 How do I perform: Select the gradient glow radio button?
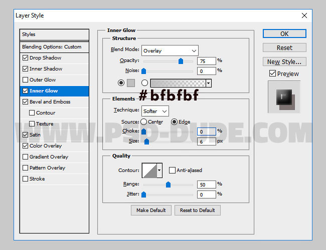pyautogui.click(x=144, y=82)
